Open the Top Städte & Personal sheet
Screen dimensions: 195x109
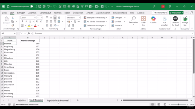[58, 101]
